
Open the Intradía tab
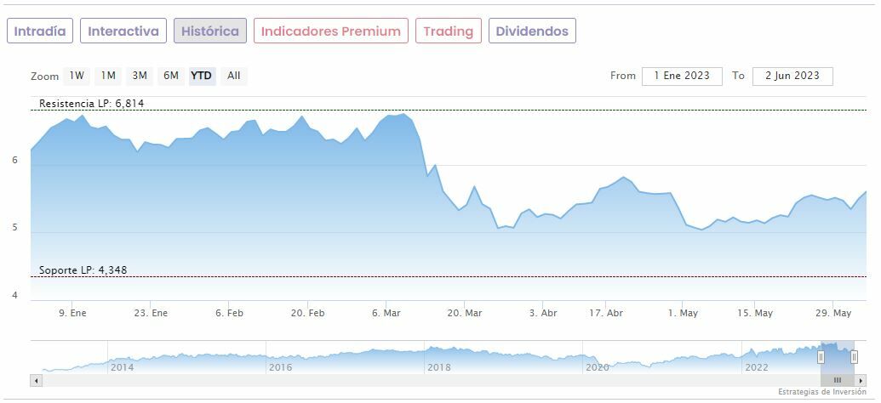point(40,31)
